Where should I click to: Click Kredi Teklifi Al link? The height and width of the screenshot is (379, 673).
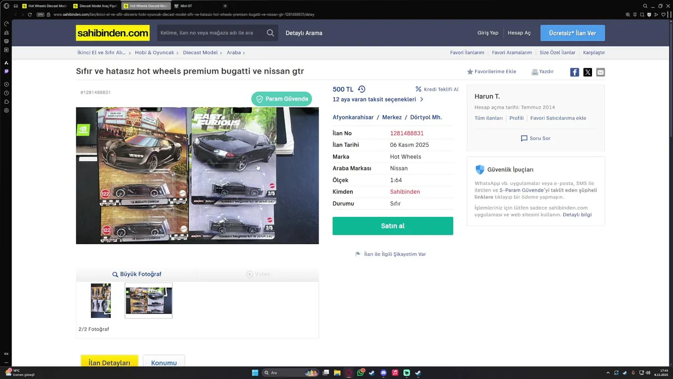pyautogui.click(x=437, y=89)
